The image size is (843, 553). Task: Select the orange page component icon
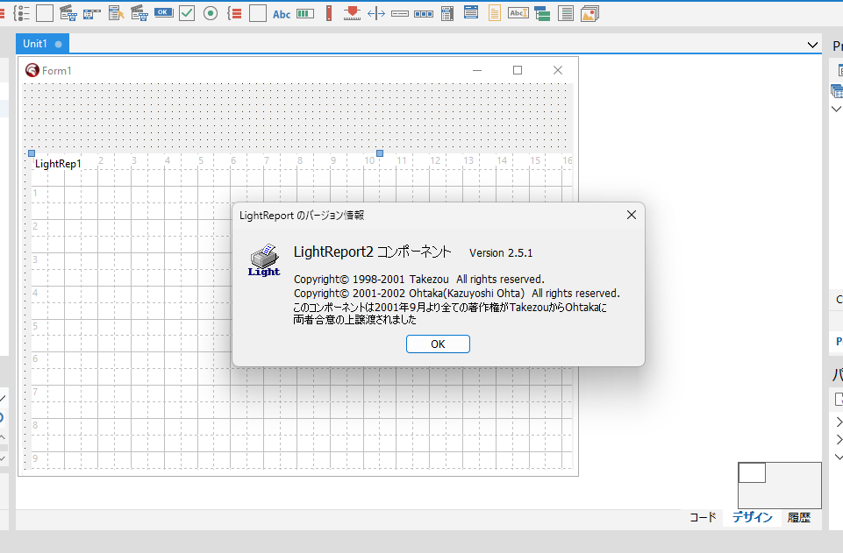coord(494,13)
